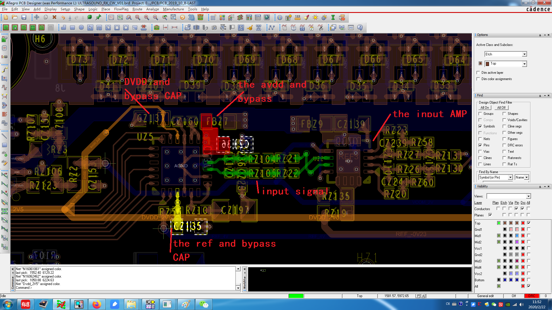Image resolution: width=552 pixels, height=310 pixels.
Task: Open the Top subclass dropdown
Action: pyautogui.click(x=524, y=64)
